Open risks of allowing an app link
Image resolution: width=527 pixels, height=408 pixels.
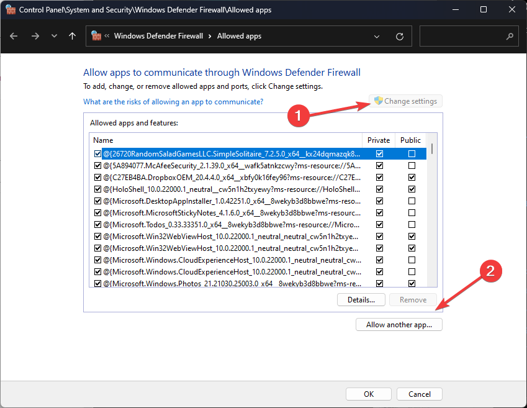pyautogui.click(x=173, y=101)
